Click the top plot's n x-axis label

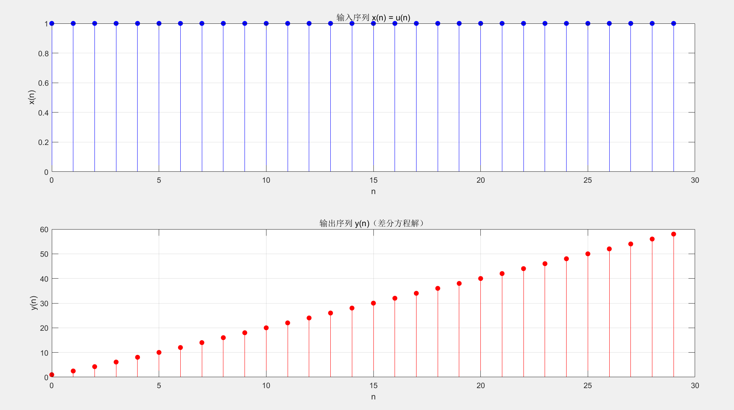(373, 191)
